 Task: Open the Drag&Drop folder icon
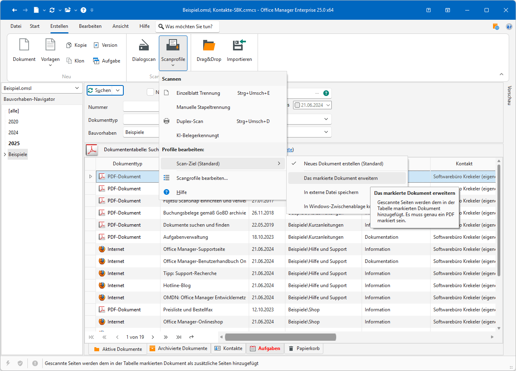[209, 45]
